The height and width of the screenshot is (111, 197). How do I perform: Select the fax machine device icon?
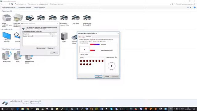coord(30,18)
